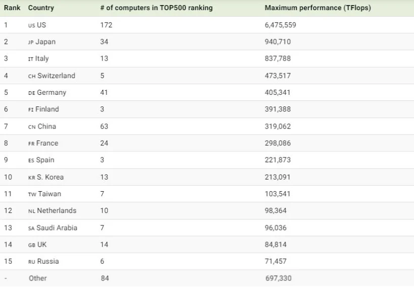The width and height of the screenshot is (414, 288).
Task: Click the DE flag icon beside Germany
Action: coord(32,93)
